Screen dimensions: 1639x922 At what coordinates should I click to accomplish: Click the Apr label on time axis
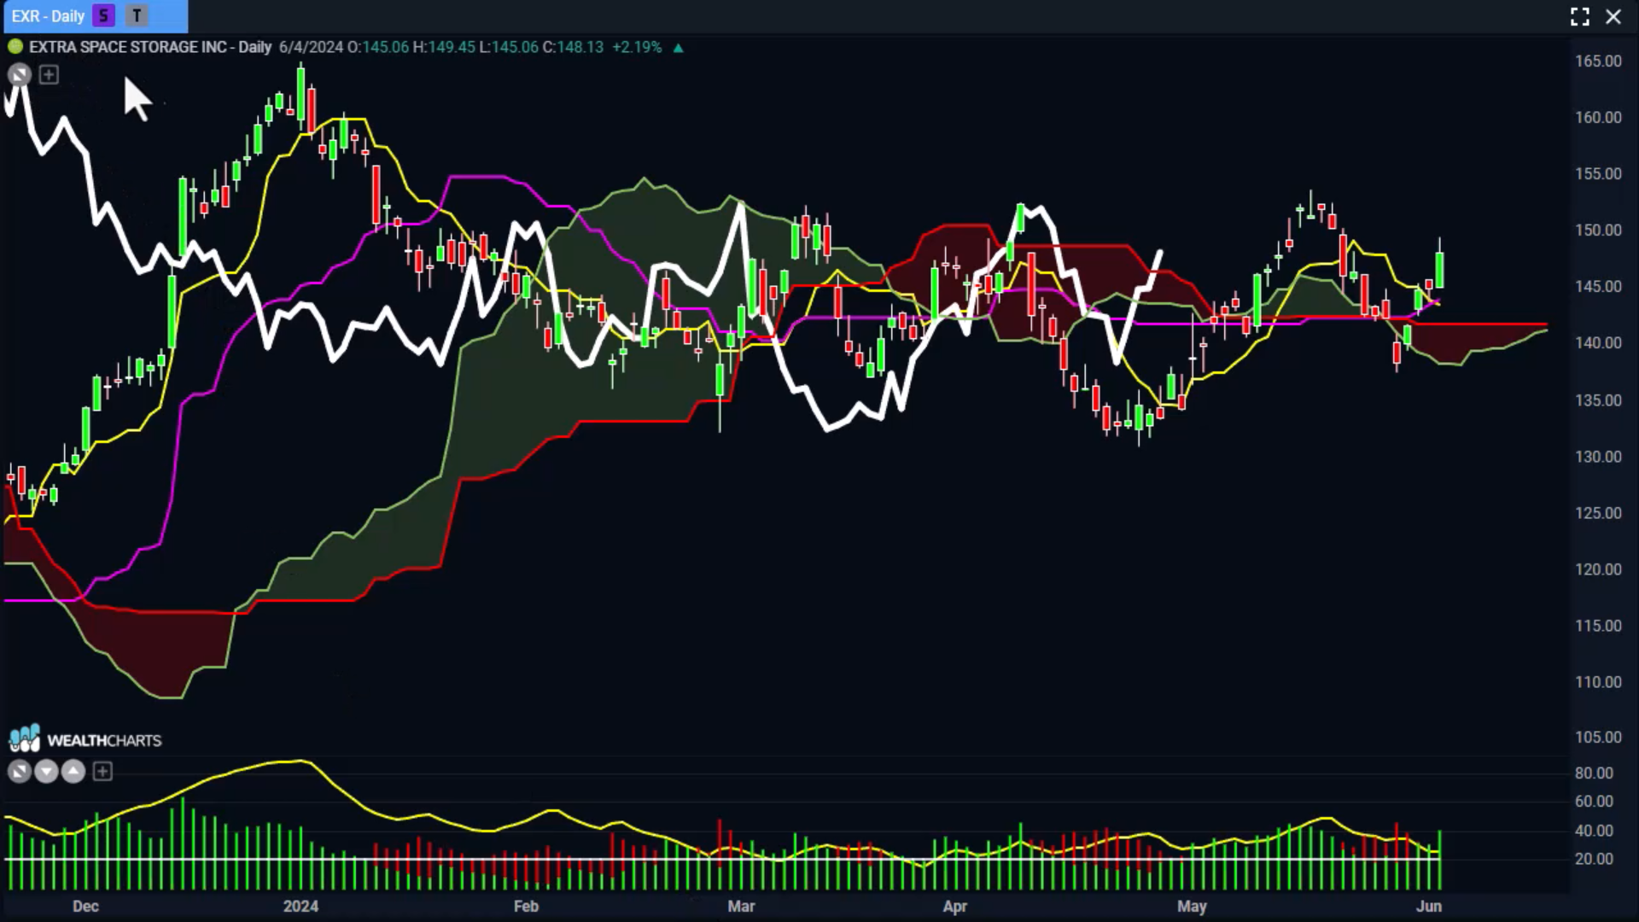point(954,907)
